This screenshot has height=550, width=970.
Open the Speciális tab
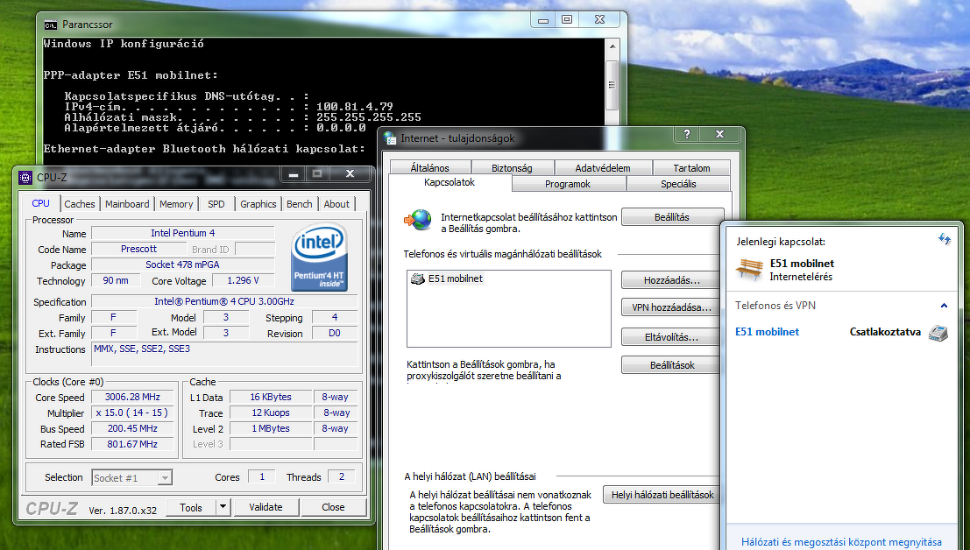pos(678,184)
